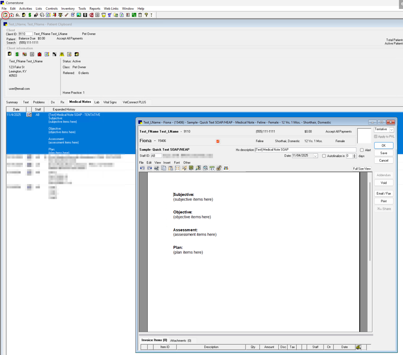Click the trash can toolbar icon

[x=140, y=15]
